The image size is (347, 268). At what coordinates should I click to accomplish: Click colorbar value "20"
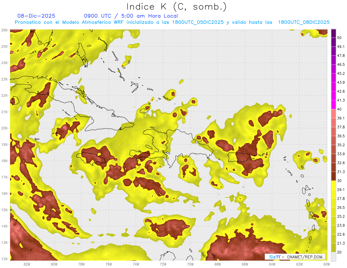point(339,252)
